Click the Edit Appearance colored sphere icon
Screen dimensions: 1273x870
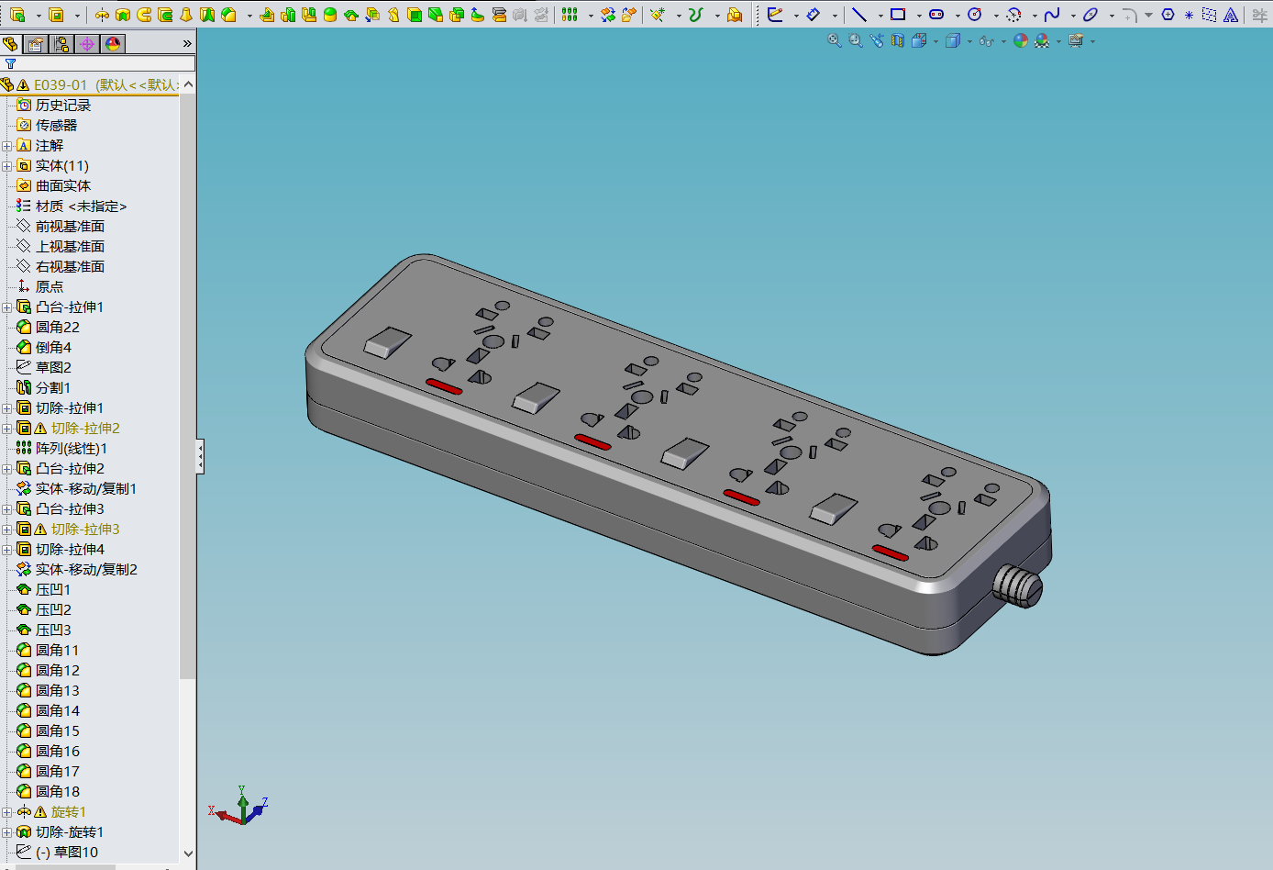point(1020,40)
